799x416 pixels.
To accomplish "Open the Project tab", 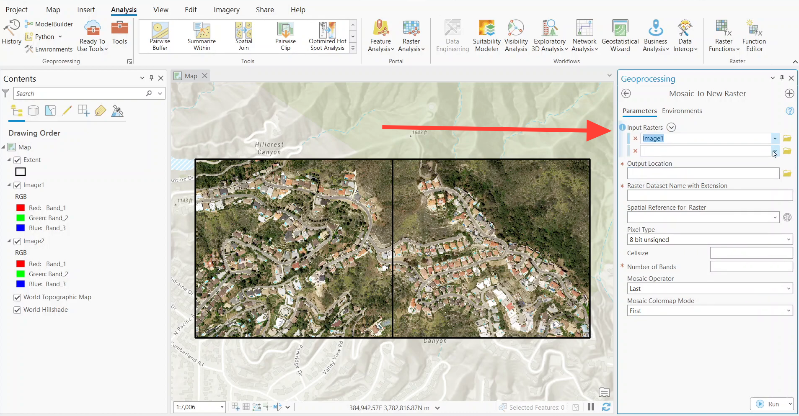I will 16,10.
